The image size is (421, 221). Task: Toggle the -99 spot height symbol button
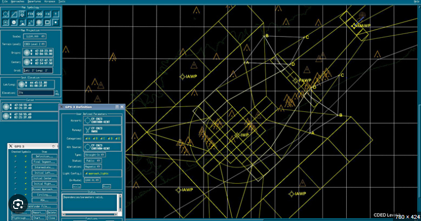(39, 14)
